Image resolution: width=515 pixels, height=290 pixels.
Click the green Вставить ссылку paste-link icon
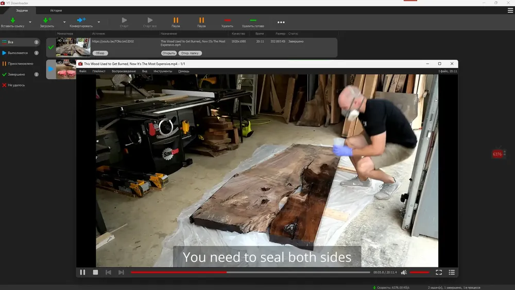13,20
